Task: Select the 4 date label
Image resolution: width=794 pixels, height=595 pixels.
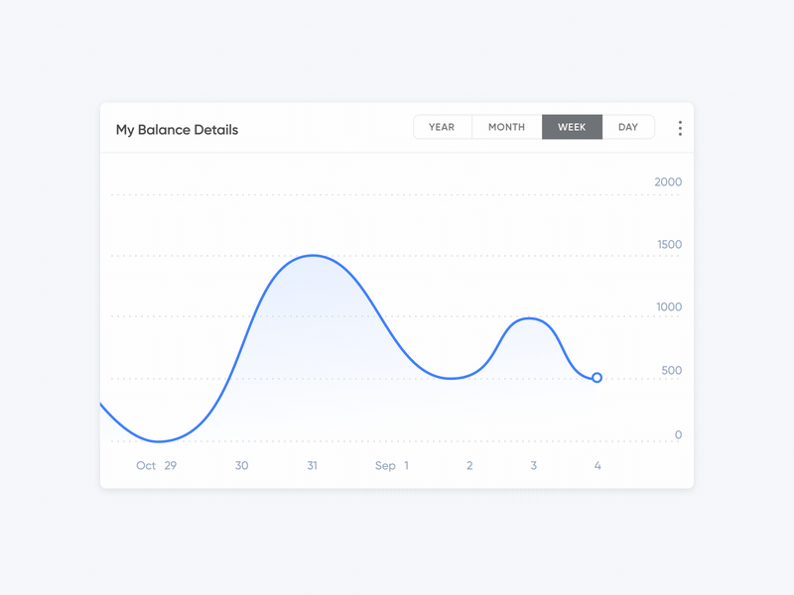Action: pyautogui.click(x=597, y=465)
